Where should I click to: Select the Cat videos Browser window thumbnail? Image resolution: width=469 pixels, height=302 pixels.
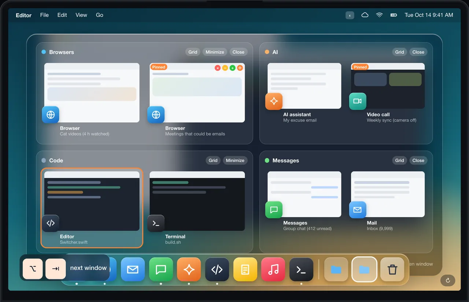pos(92,93)
